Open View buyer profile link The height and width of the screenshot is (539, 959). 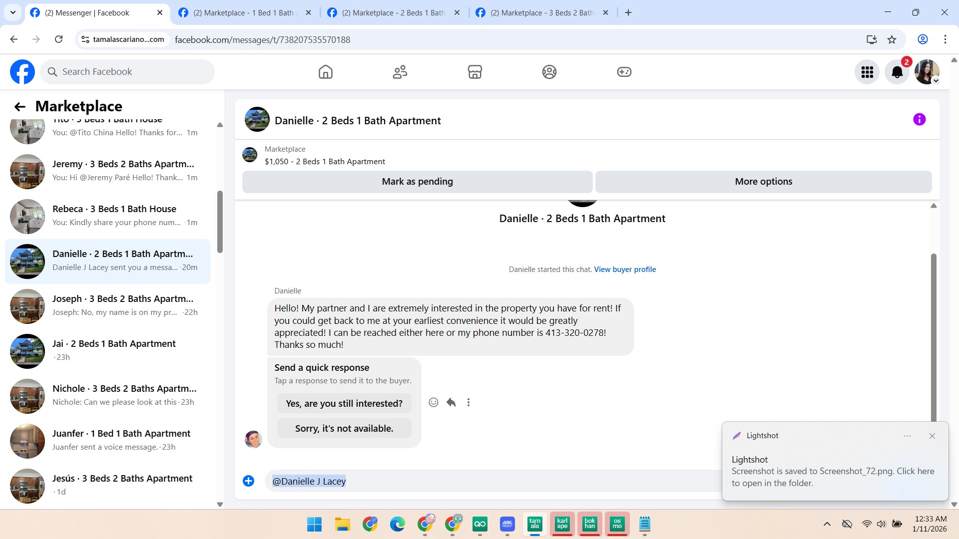click(625, 269)
